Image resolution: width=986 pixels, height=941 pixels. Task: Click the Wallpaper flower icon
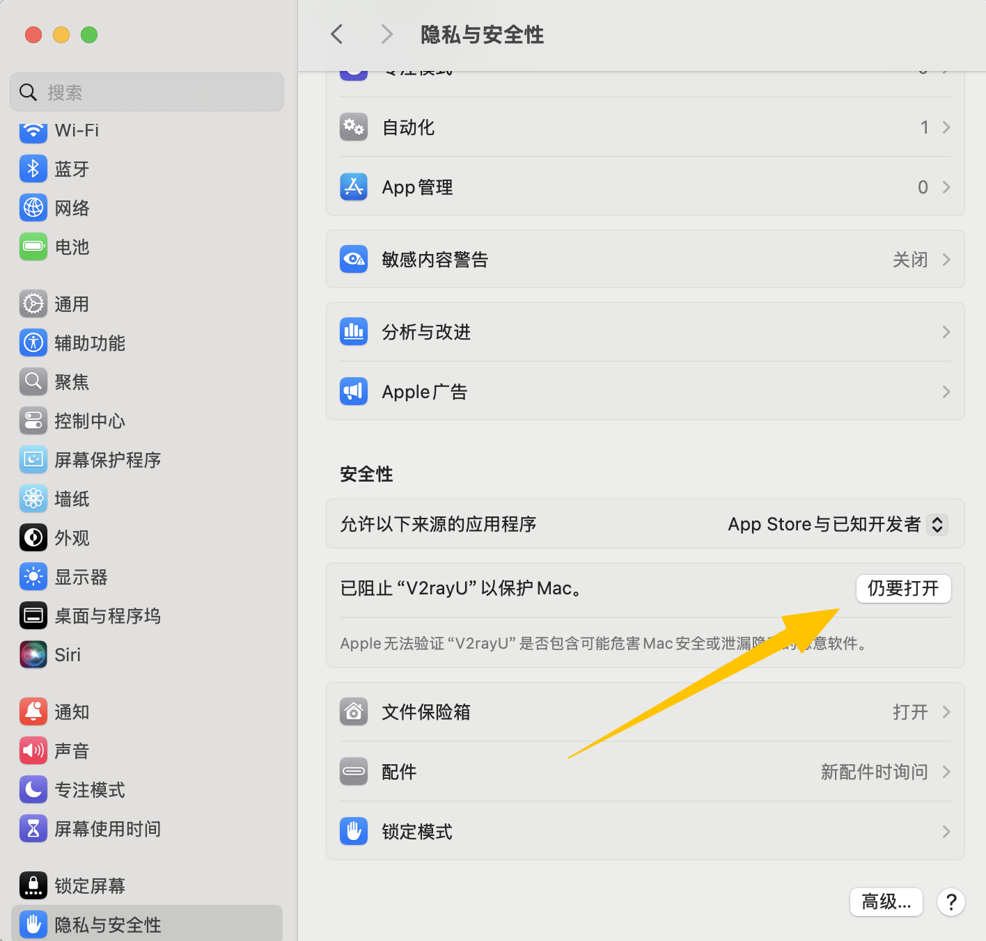click(33, 499)
